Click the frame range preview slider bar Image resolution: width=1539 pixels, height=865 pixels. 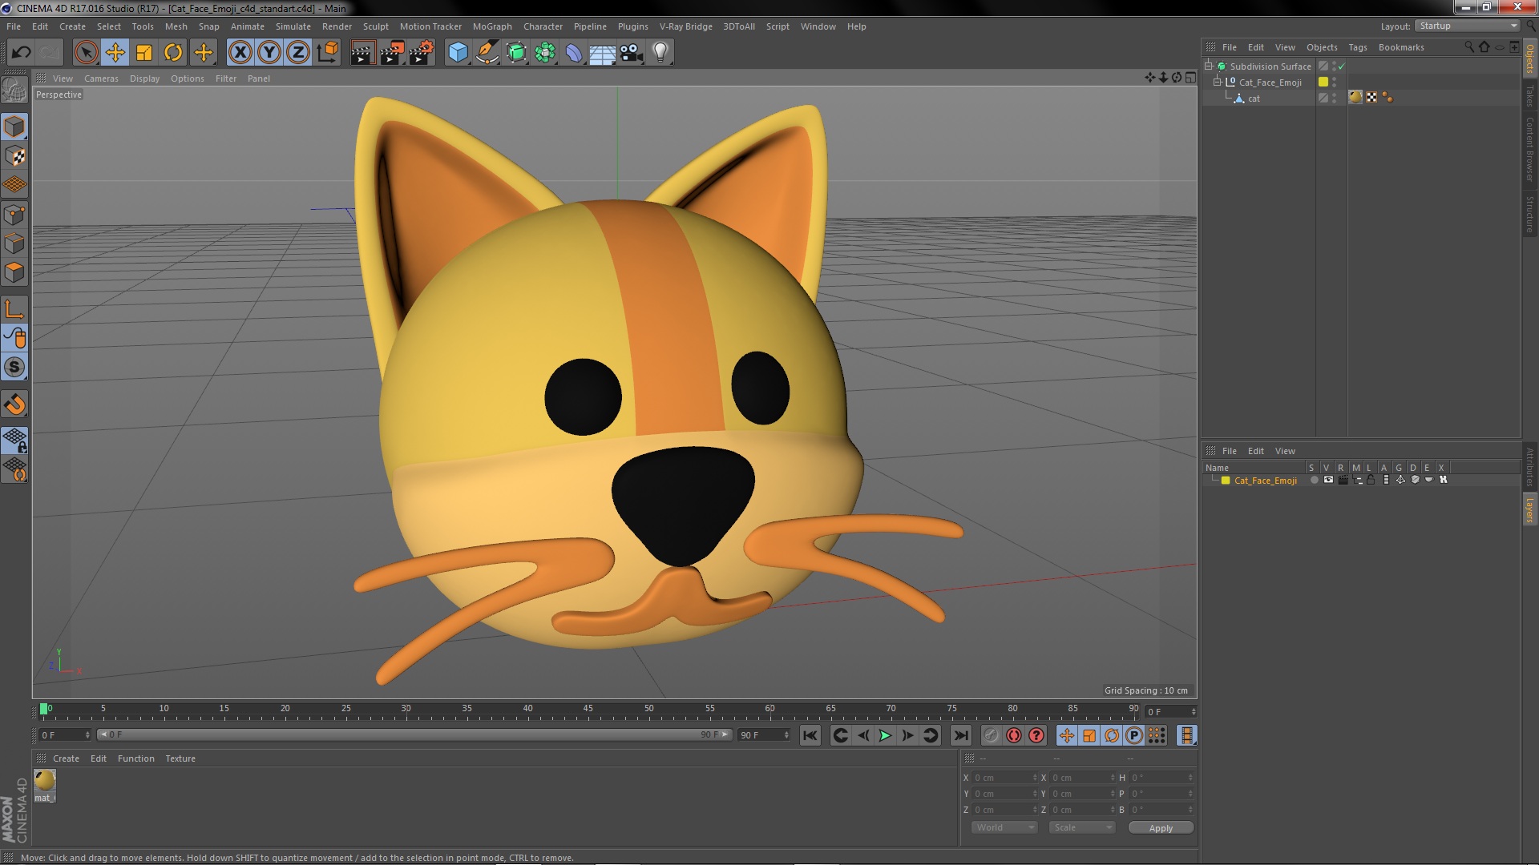pyautogui.click(x=414, y=734)
